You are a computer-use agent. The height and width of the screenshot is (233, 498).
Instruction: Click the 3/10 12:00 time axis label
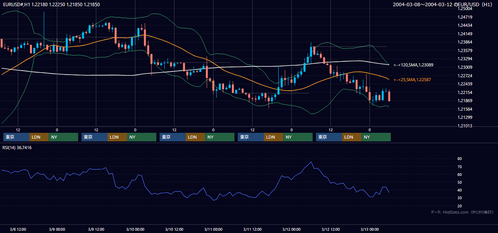[174, 229]
